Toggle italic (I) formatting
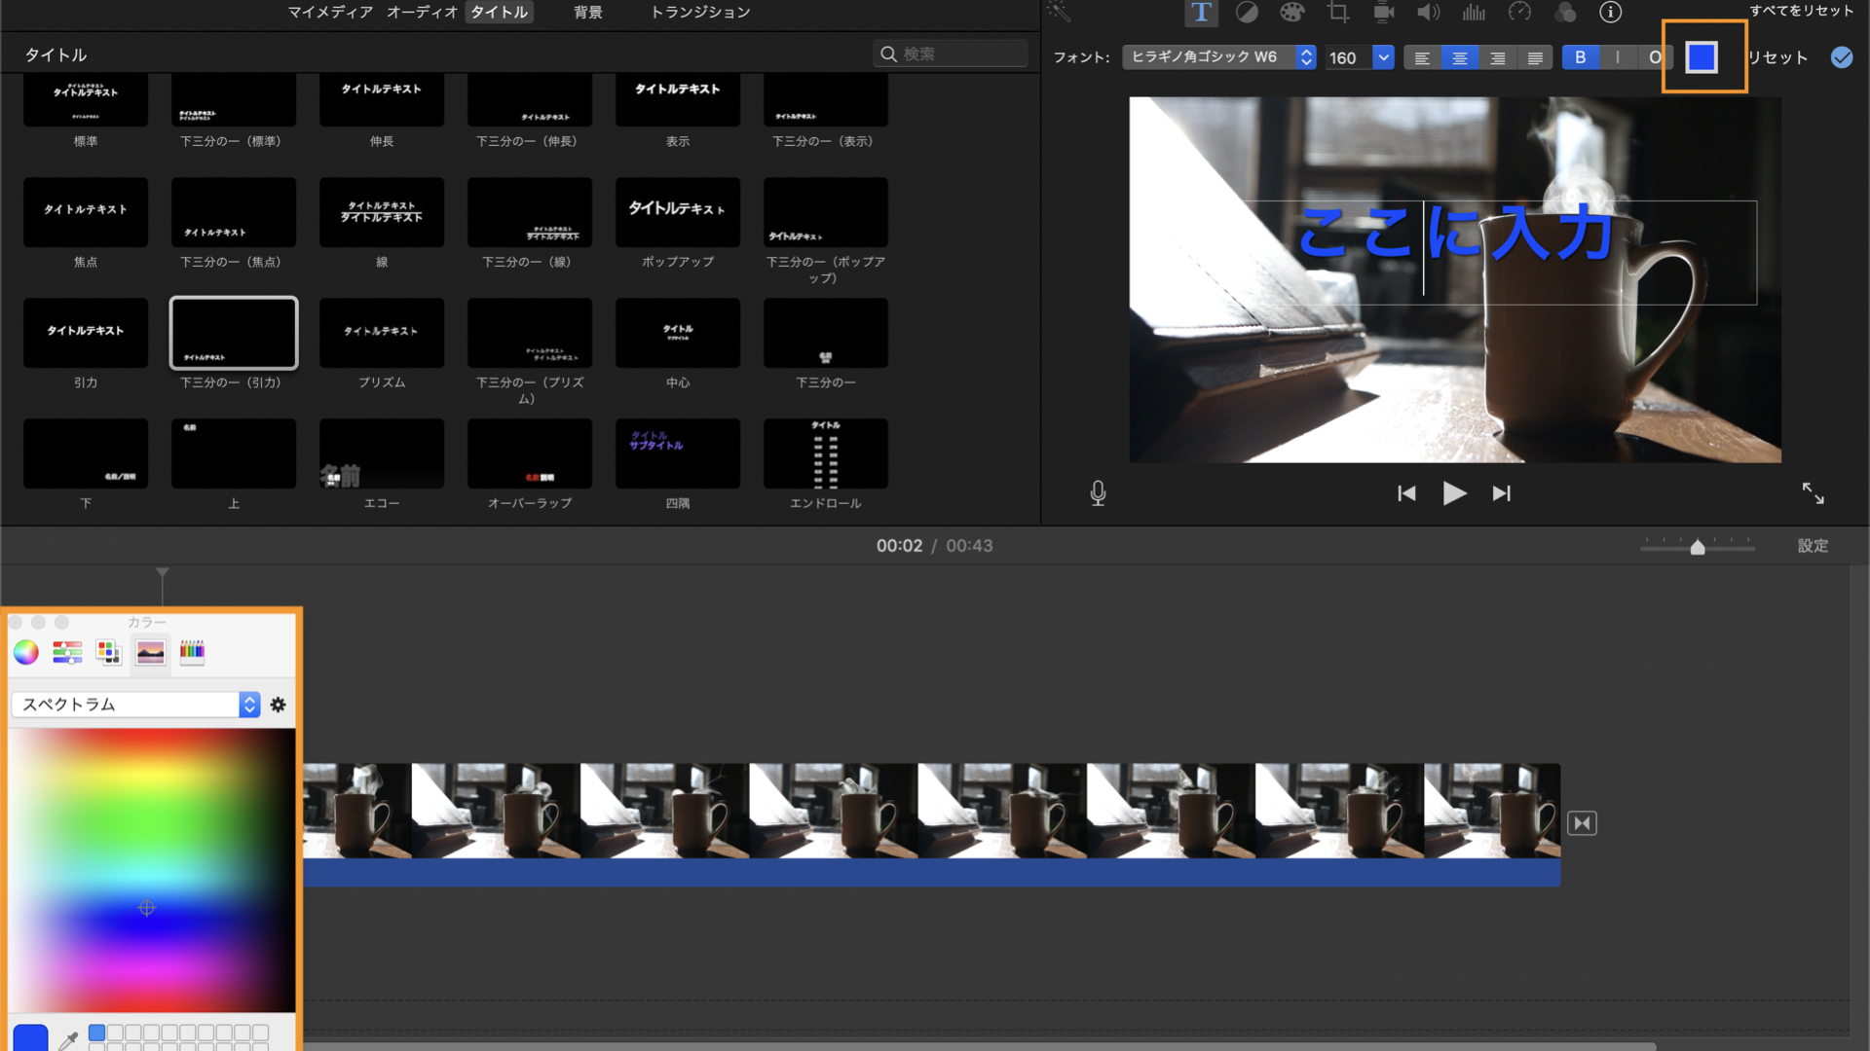Viewport: 1870px width, 1051px height. (x=1618, y=57)
